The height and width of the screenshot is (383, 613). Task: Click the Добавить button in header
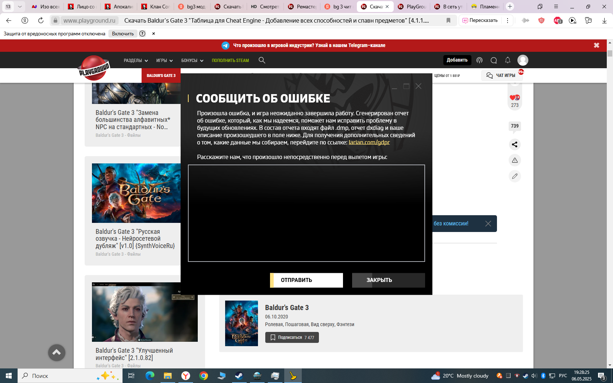457,60
